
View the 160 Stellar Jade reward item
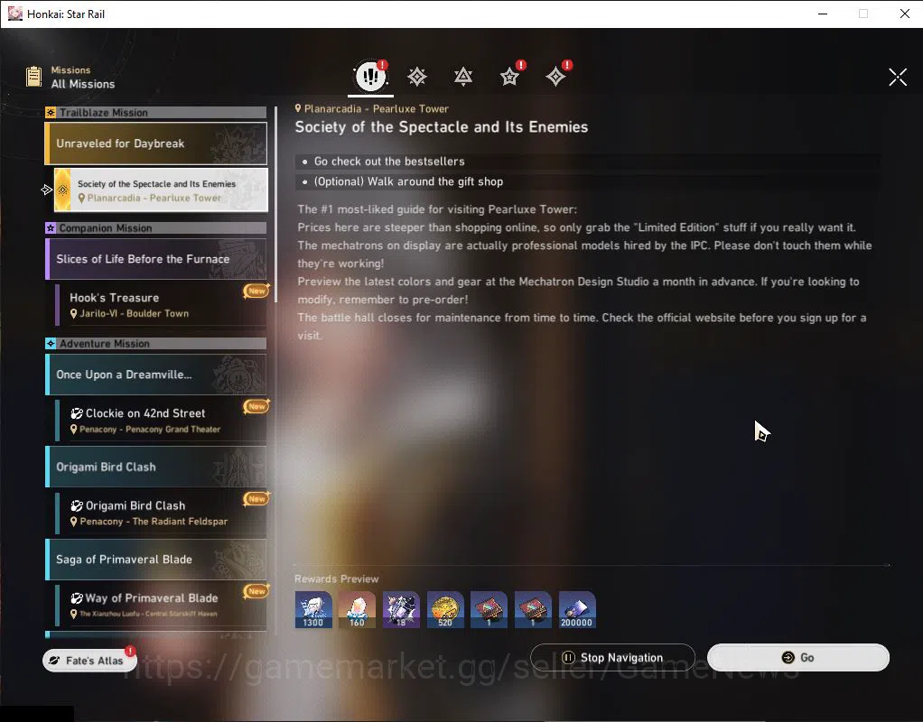tap(358, 609)
